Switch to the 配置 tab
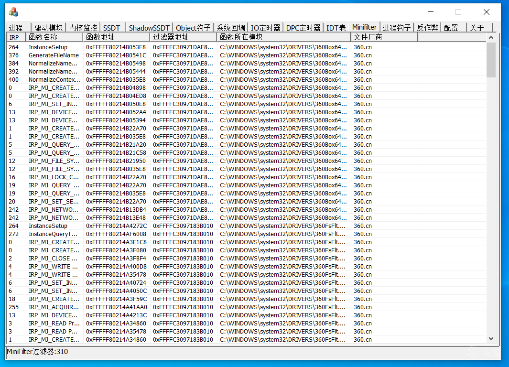The width and height of the screenshot is (509, 367). point(454,28)
